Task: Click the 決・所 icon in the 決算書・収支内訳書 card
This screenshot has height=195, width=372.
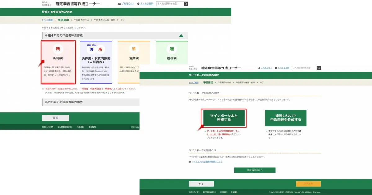Action: point(96,50)
